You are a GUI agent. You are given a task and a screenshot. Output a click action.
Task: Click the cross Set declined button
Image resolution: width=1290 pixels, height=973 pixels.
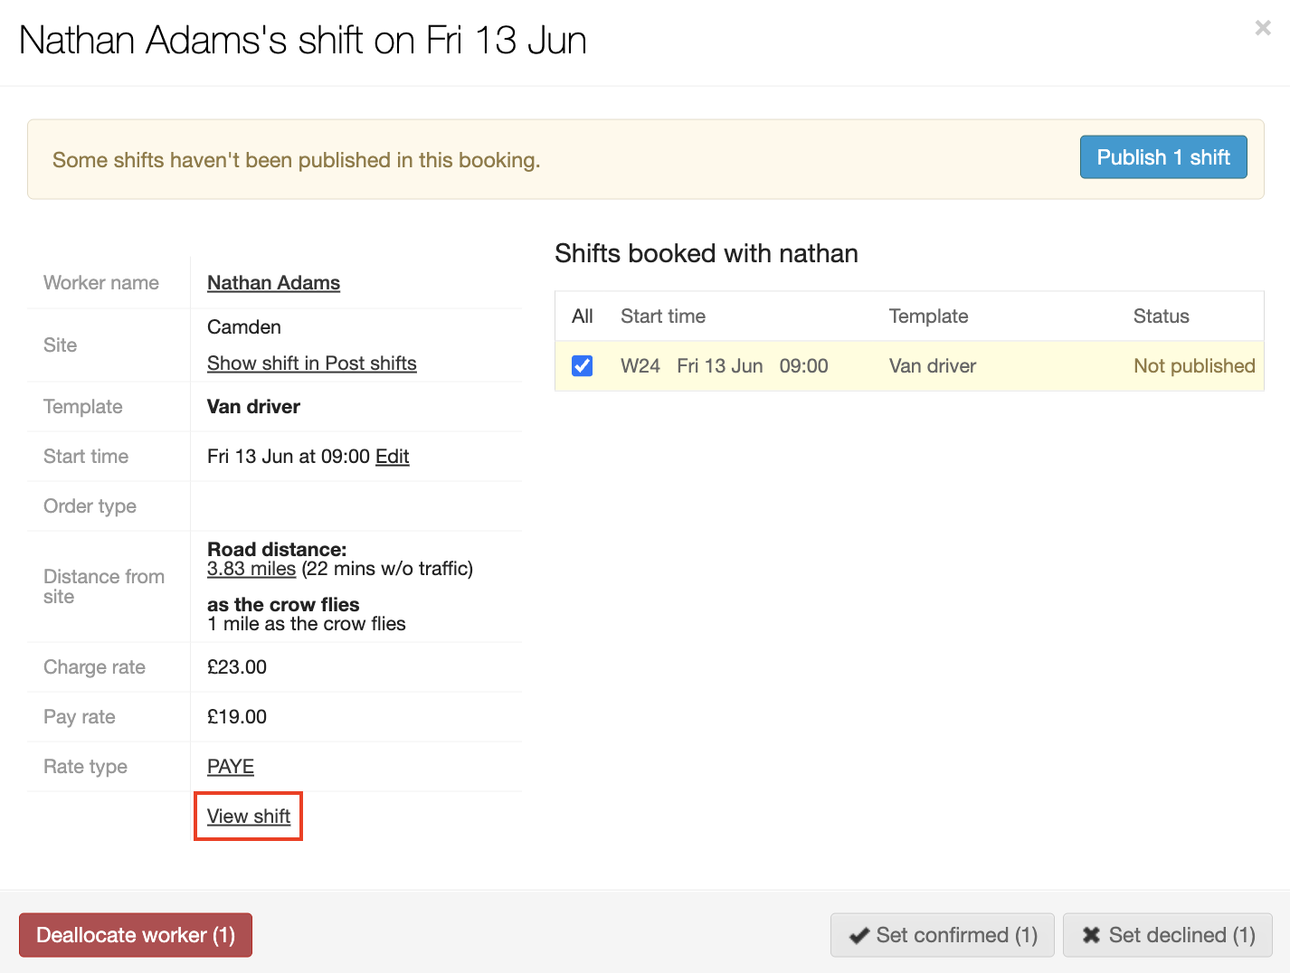[x=1167, y=935]
